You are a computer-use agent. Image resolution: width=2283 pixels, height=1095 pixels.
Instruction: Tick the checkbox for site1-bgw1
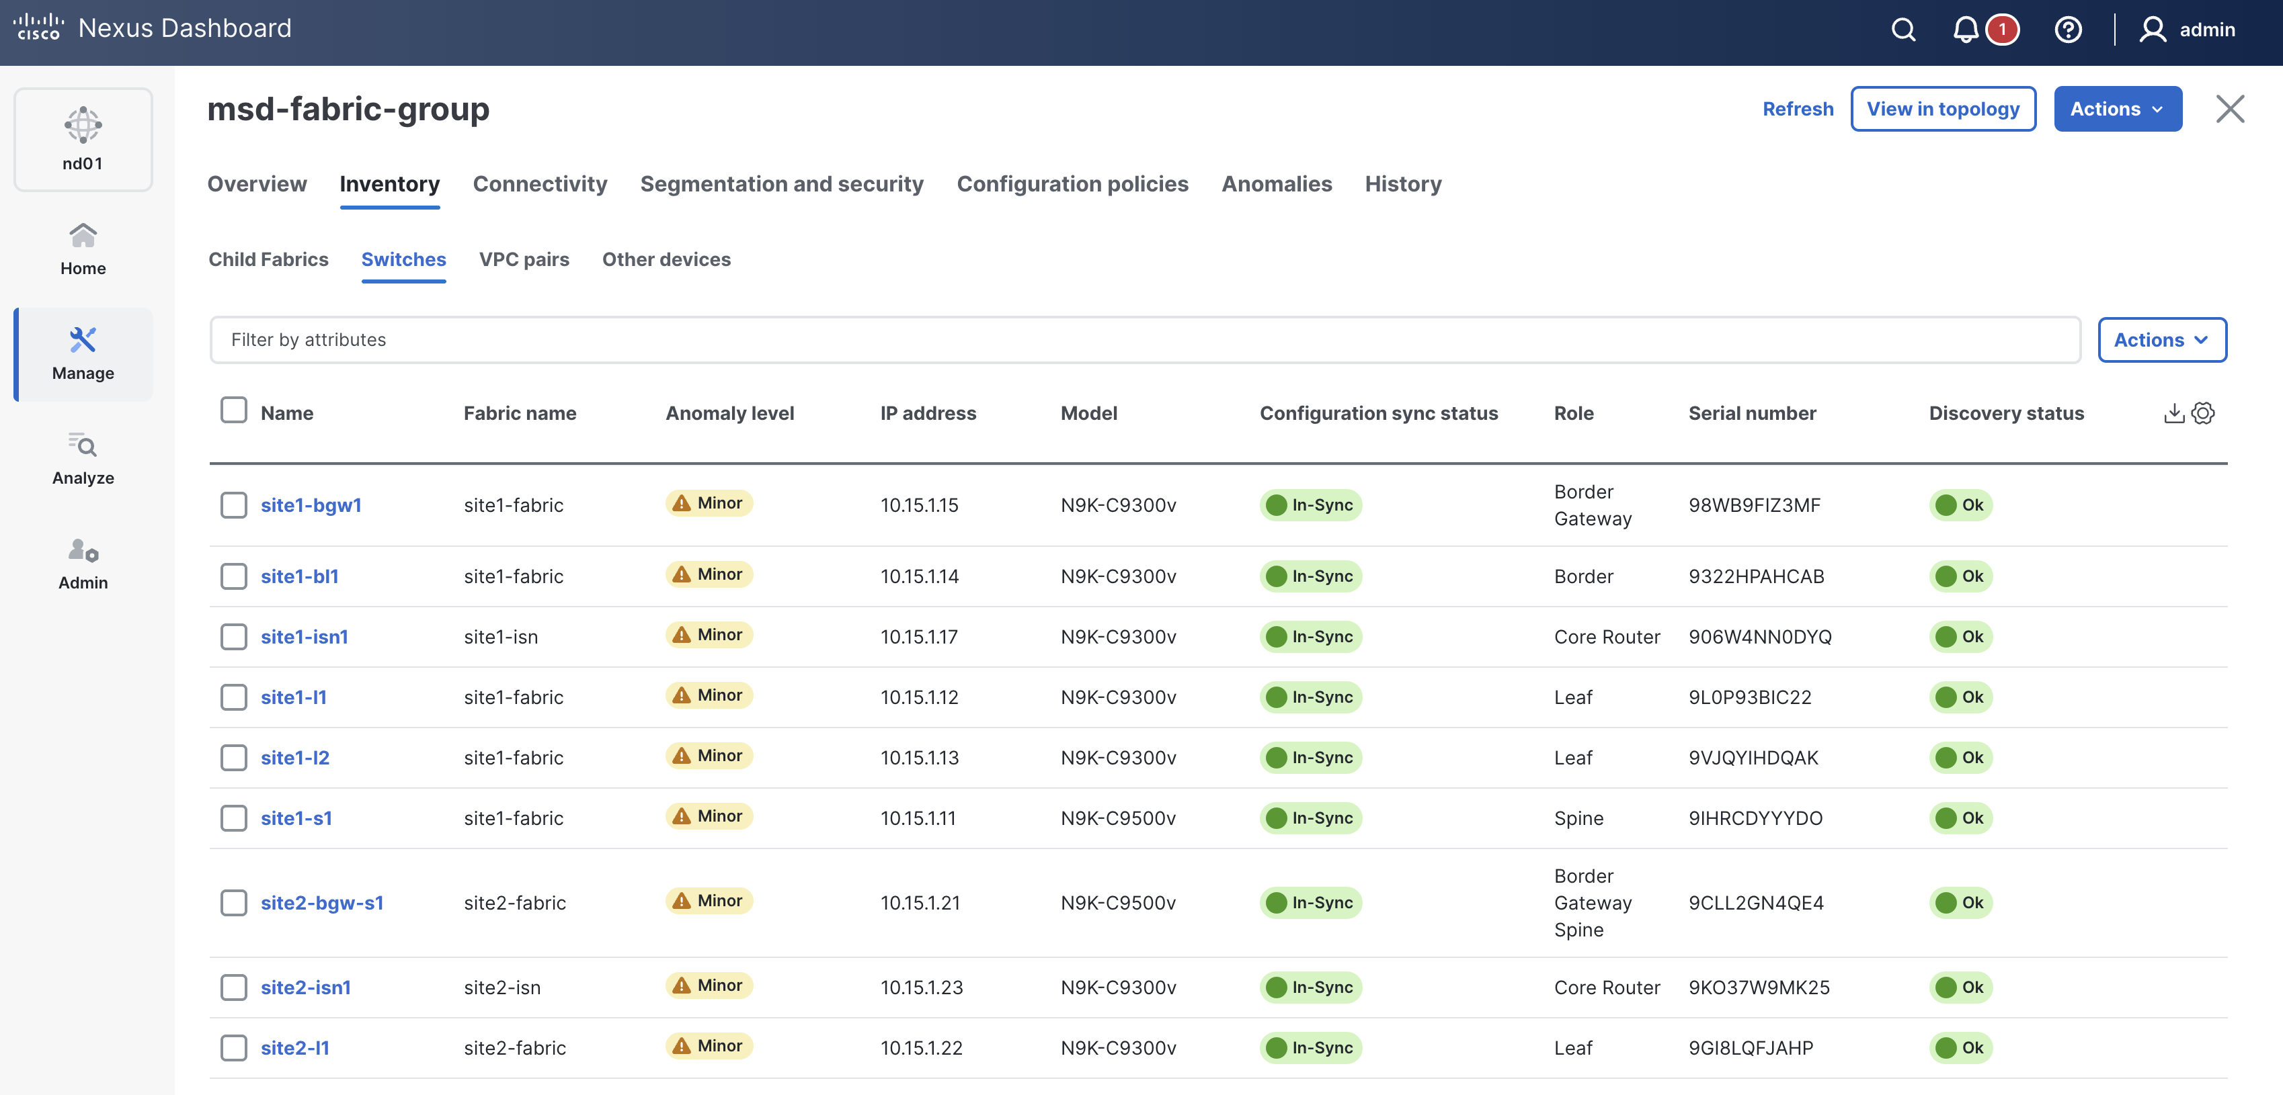(x=234, y=505)
